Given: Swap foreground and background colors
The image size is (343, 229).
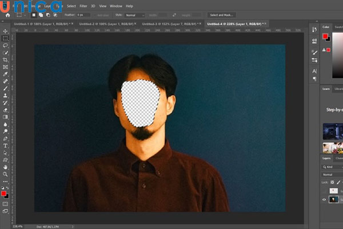Looking at the screenshot, I should click(7, 188).
